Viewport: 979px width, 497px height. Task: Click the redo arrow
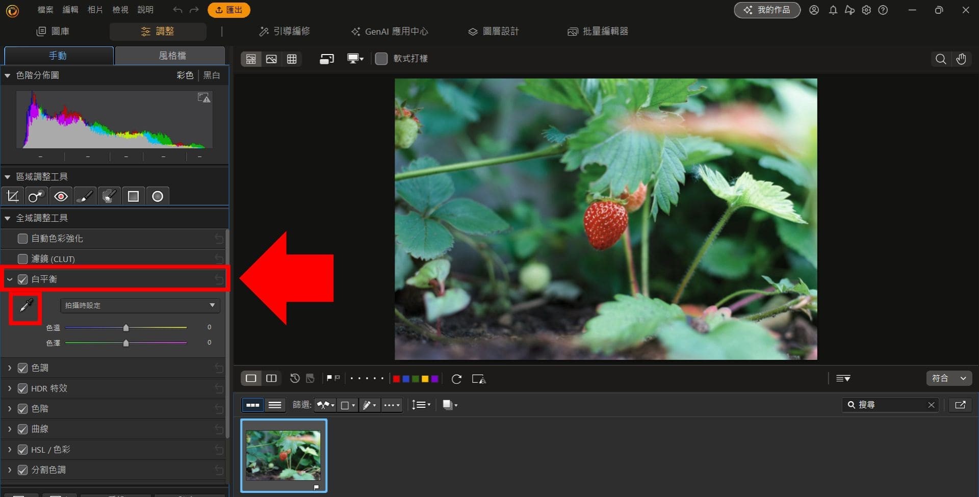click(194, 10)
